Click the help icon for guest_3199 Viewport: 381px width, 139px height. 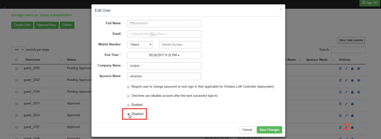(x=359, y=92)
